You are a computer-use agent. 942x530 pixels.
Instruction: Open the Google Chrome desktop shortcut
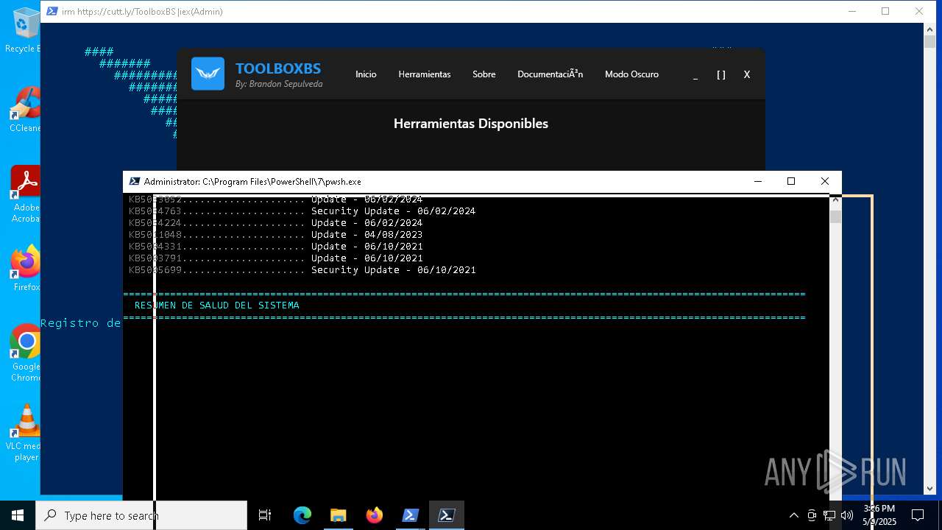click(x=26, y=353)
